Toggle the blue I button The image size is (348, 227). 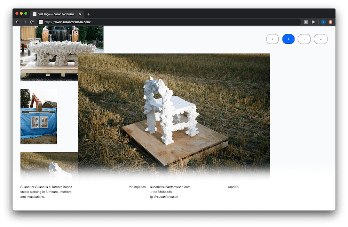(x=288, y=39)
